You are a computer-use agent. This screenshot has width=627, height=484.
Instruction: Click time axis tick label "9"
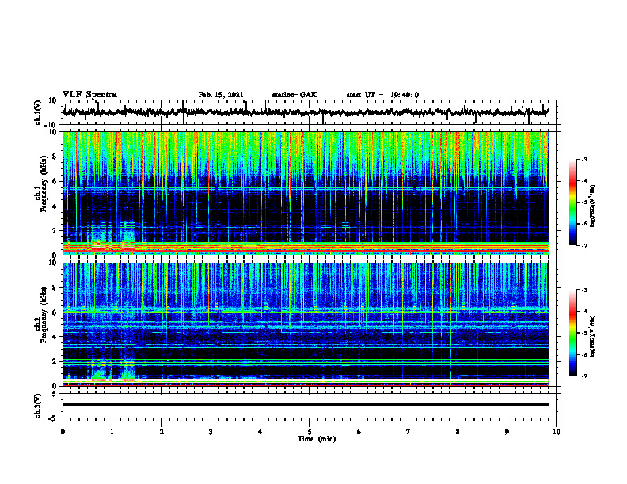pos(507,432)
